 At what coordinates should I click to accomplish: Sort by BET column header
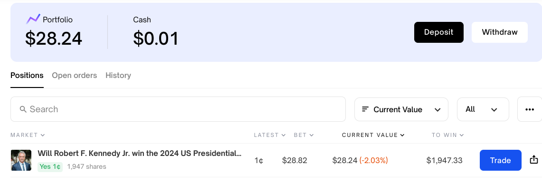click(x=304, y=135)
